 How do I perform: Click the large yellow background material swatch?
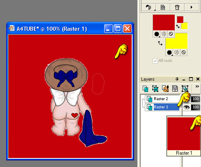pos(176,41)
